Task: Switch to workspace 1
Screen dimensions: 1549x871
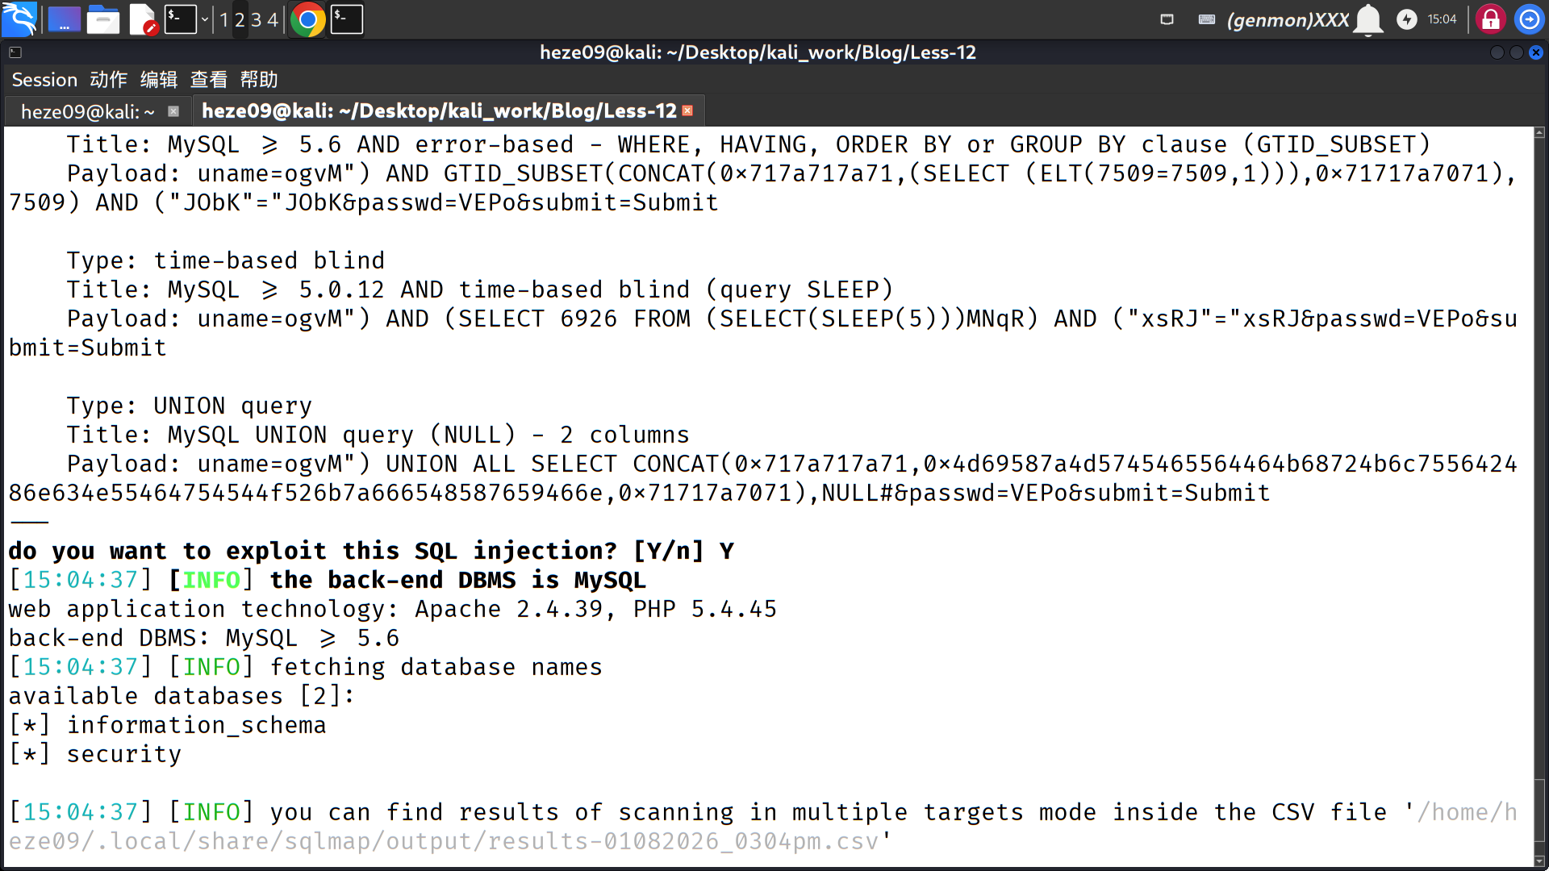Action: (x=223, y=19)
